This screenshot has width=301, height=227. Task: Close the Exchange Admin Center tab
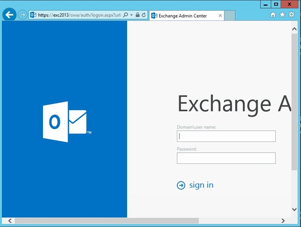click(x=220, y=16)
